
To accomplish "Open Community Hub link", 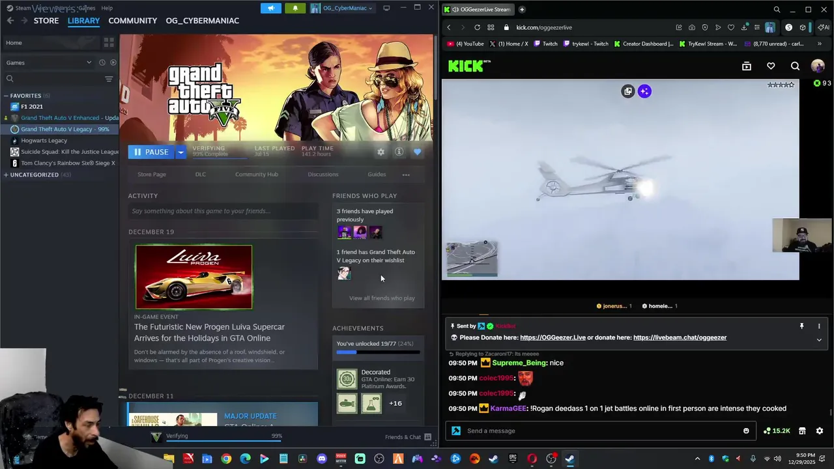I will [256, 175].
